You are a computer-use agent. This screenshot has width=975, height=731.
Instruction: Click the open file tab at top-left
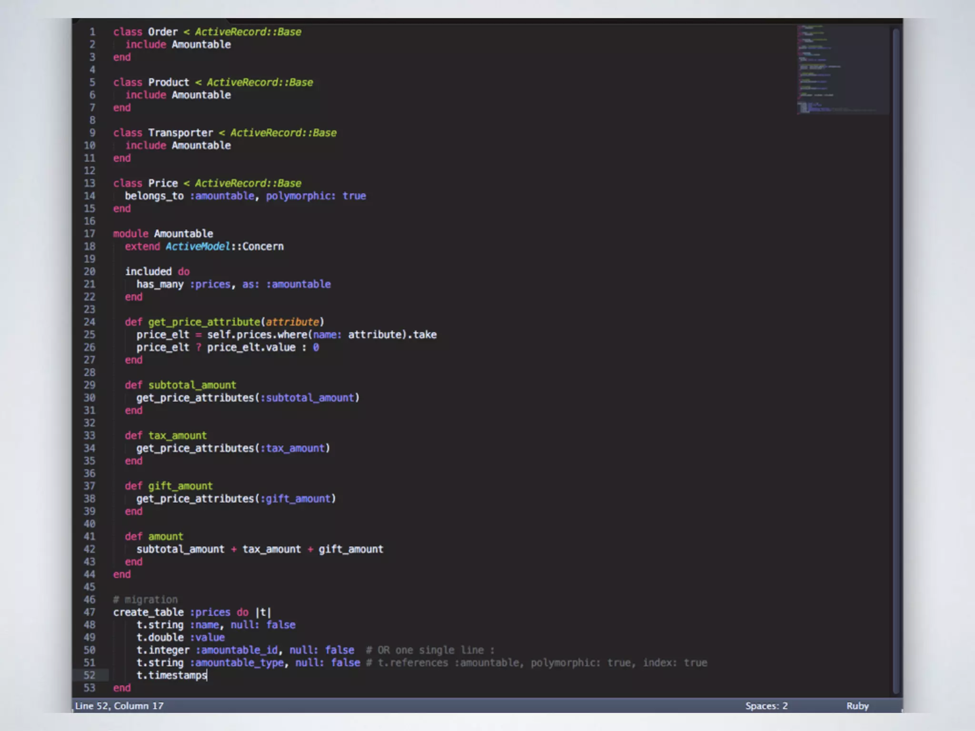click(x=151, y=20)
